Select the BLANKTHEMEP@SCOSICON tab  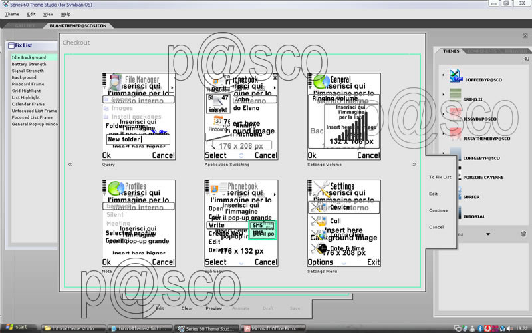[78, 25]
